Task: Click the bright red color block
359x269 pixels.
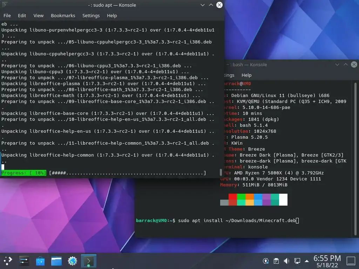Action: pos(233,197)
